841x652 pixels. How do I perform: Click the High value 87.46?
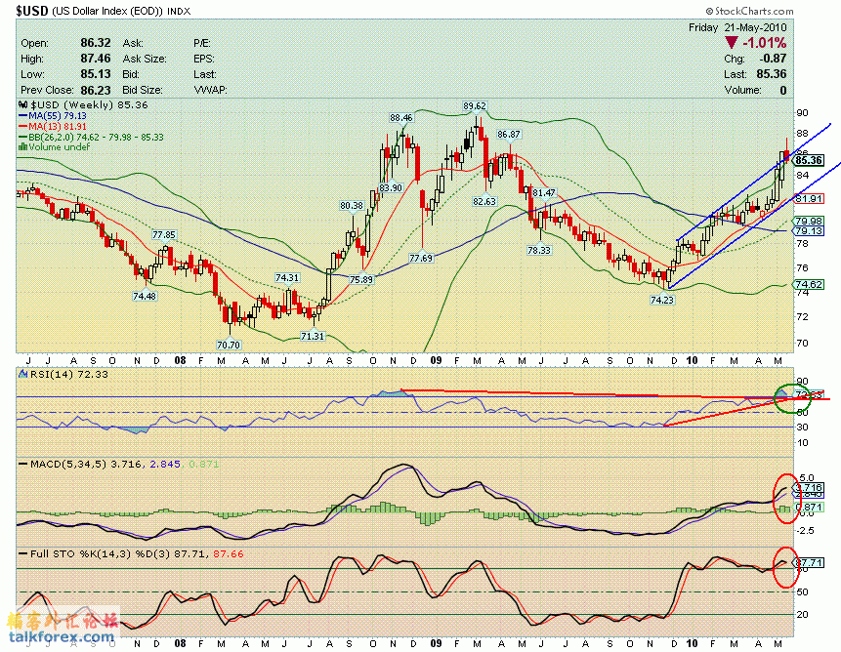pos(96,59)
